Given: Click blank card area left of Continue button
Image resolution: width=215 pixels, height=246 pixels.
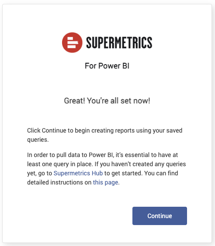Looking at the screenshot, I should pos(79,216).
